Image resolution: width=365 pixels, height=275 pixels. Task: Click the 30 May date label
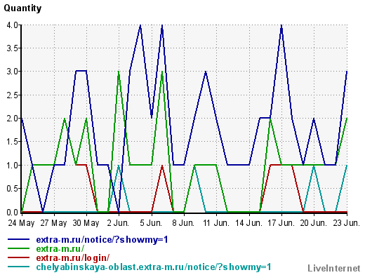[86, 223]
